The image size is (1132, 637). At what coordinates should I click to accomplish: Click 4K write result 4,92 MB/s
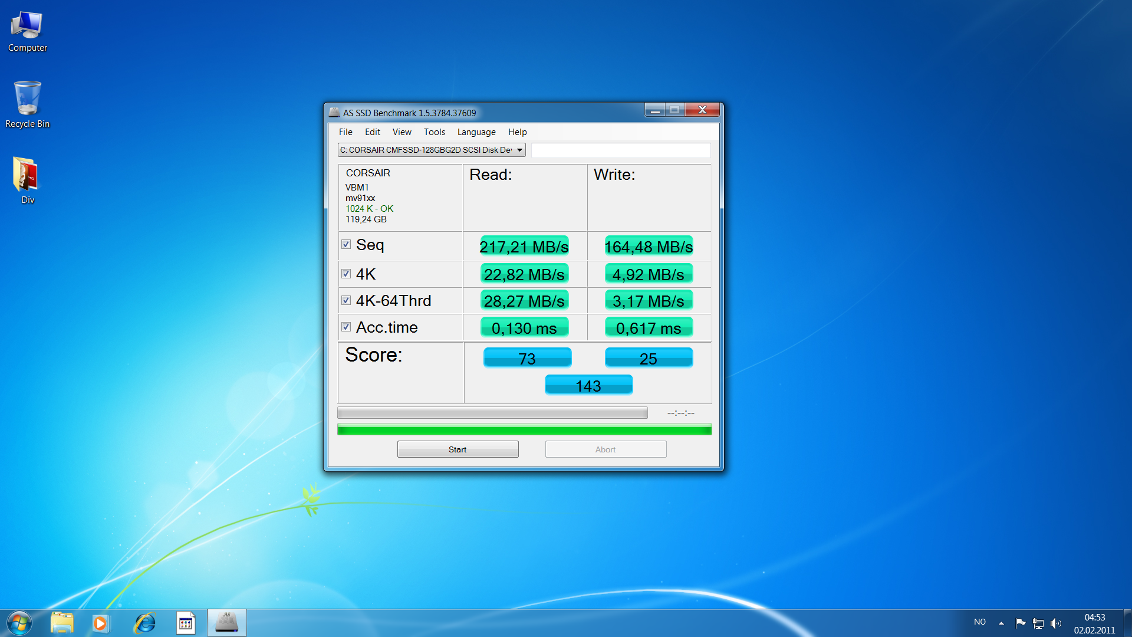coord(649,274)
